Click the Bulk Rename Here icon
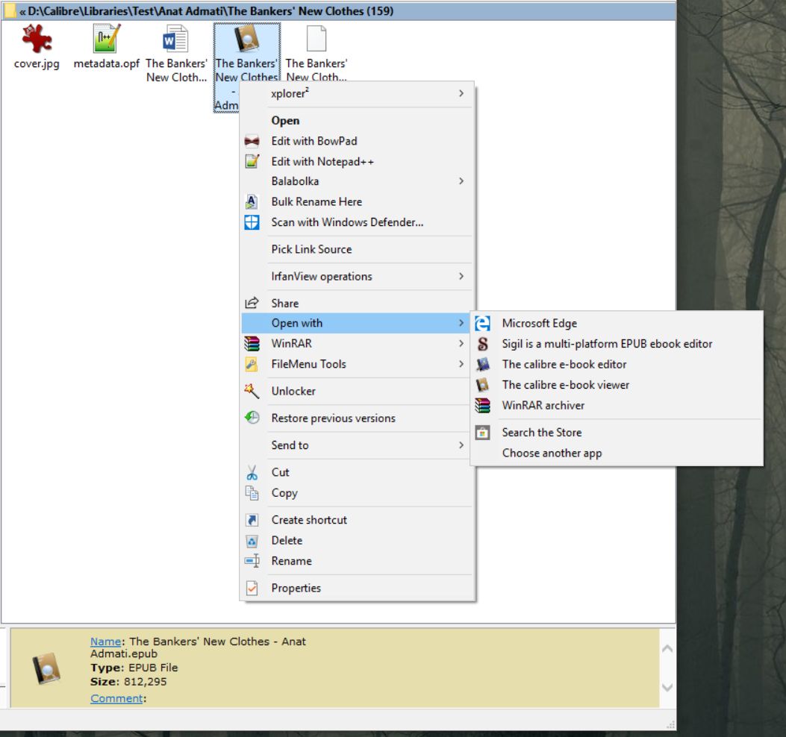 [x=252, y=201]
